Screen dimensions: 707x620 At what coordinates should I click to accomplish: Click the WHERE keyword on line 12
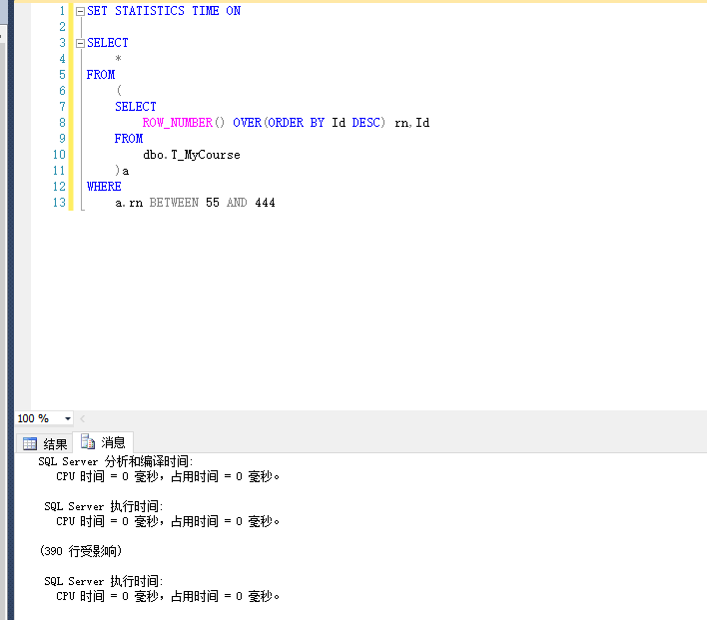[104, 187]
